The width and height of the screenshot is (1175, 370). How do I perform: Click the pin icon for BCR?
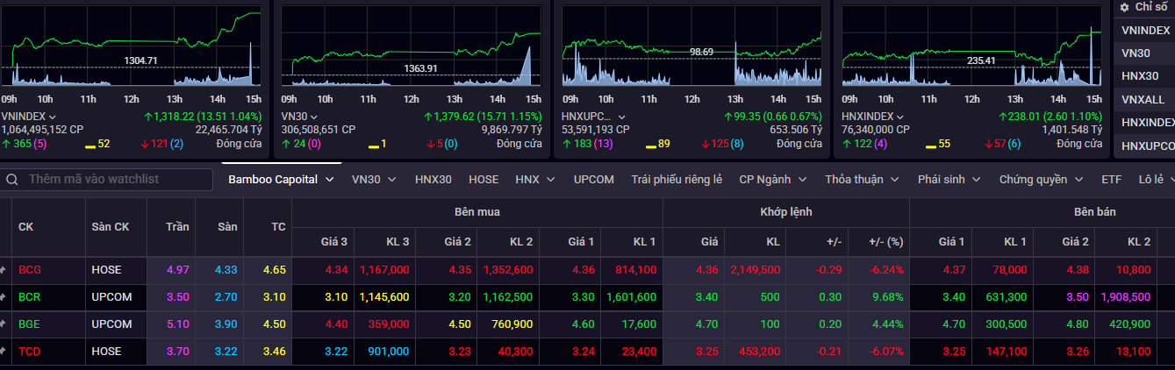tap(4, 297)
